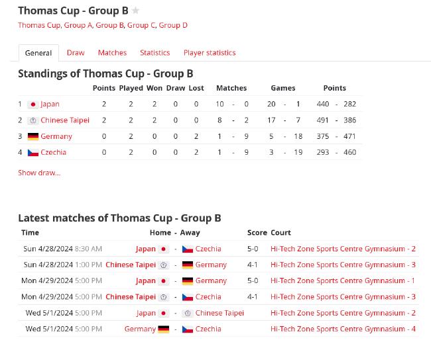This screenshot has height=340, width=431.
Task: Open Chinese Taipei team in standings
Action: click(x=65, y=120)
